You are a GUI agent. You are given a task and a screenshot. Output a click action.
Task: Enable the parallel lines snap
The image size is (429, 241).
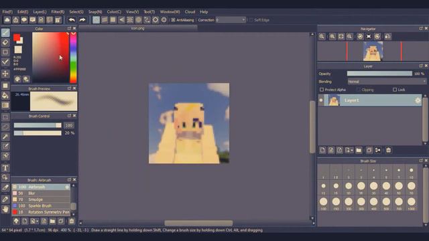105,20
